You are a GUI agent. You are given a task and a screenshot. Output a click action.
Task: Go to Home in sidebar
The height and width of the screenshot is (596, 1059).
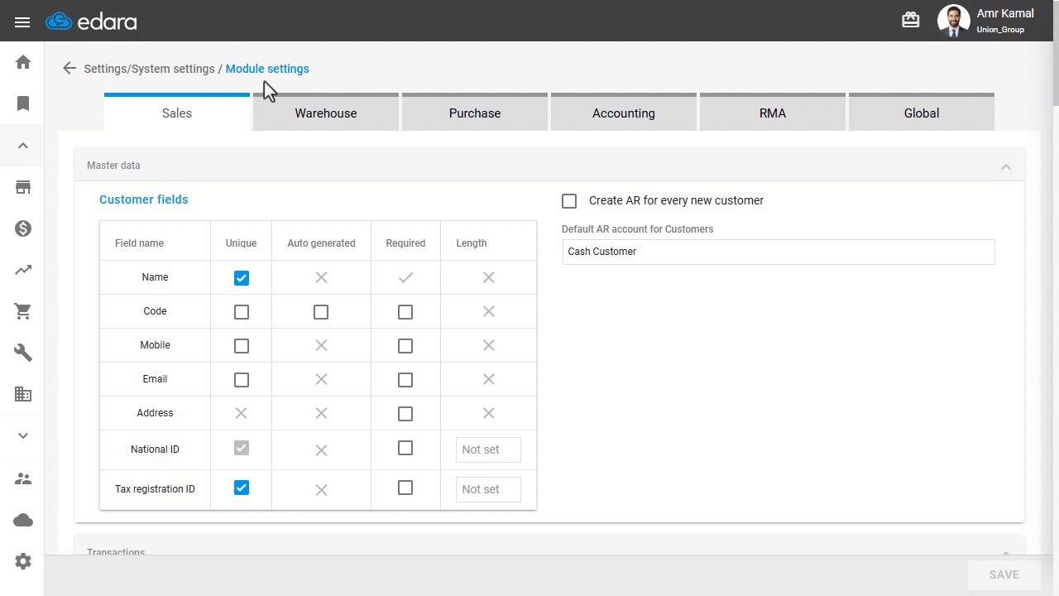[x=23, y=62]
